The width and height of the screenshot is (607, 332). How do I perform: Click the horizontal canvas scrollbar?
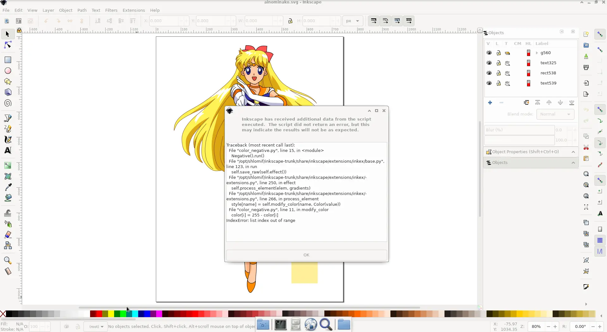249,307
